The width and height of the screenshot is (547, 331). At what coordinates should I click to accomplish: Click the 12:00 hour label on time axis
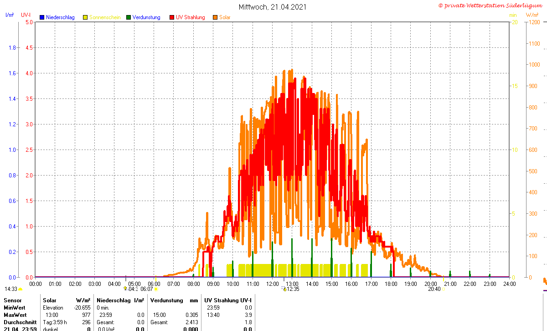(x=272, y=284)
